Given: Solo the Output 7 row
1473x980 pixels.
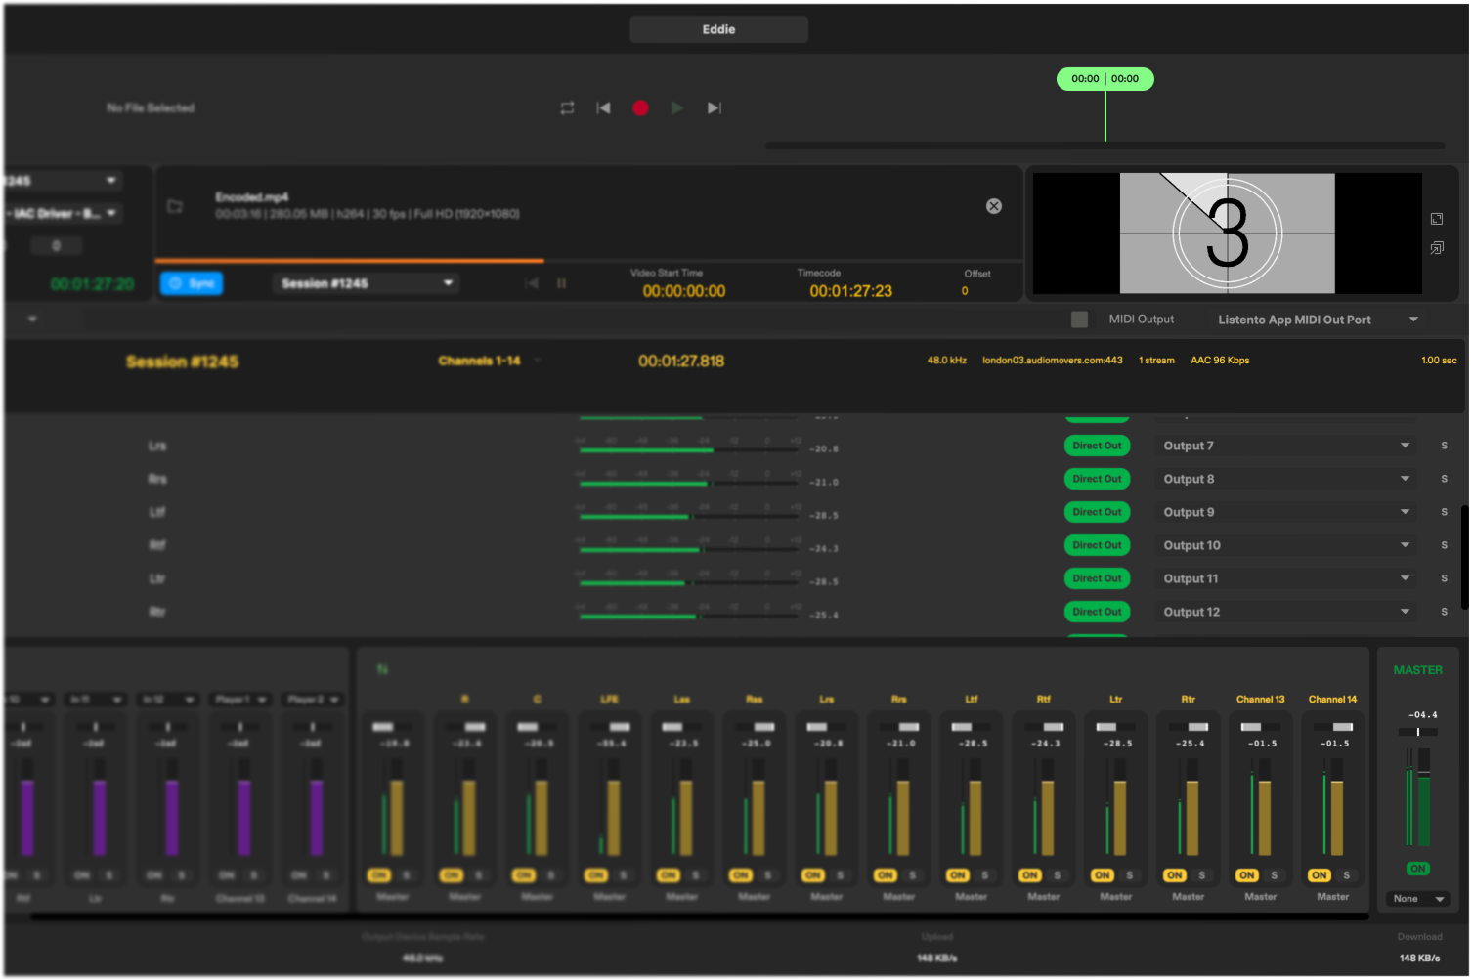Looking at the screenshot, I should (1444, 446).
